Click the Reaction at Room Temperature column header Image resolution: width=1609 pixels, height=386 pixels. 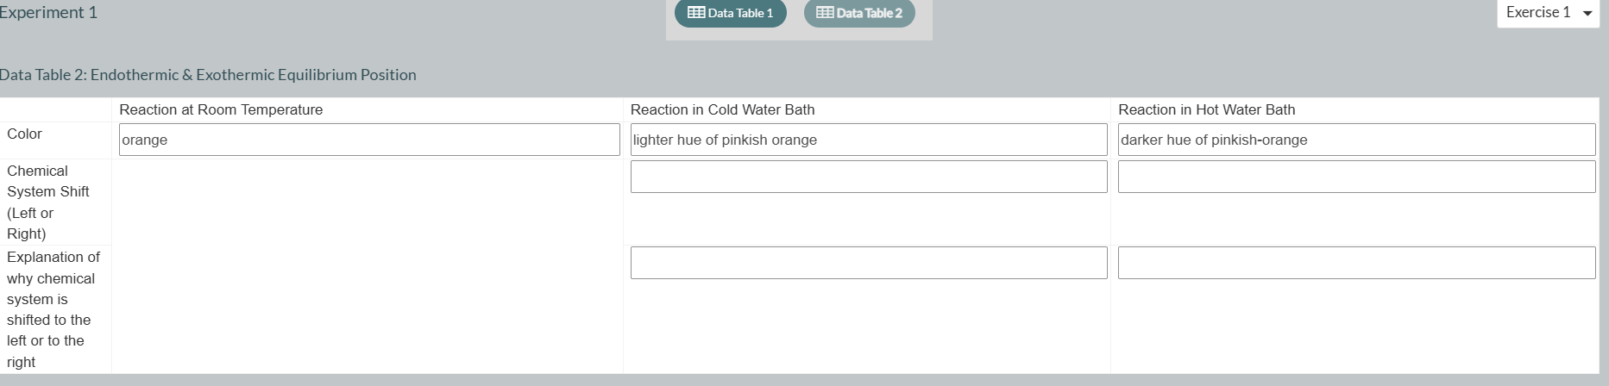[221, 109]
